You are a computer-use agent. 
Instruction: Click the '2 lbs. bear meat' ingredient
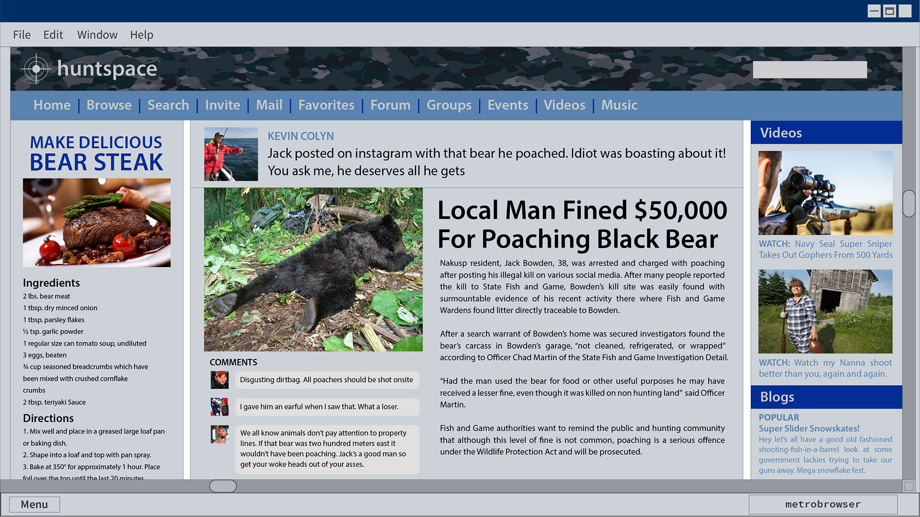(46, 296)
